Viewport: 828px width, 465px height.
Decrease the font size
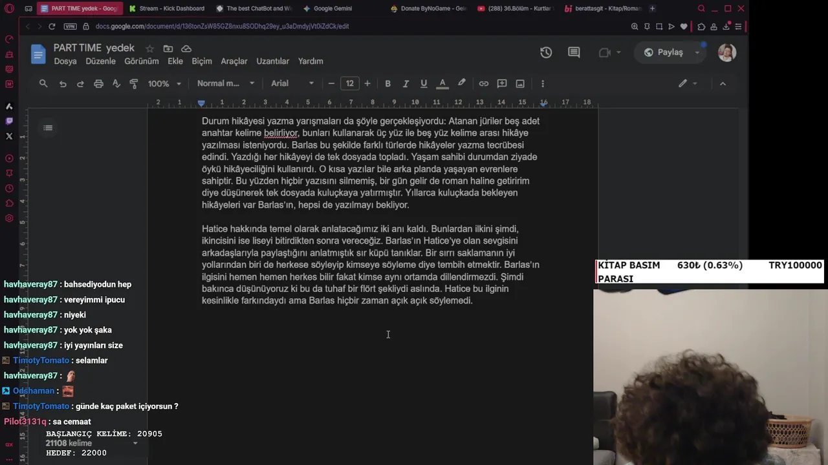[x=331, y=83]
